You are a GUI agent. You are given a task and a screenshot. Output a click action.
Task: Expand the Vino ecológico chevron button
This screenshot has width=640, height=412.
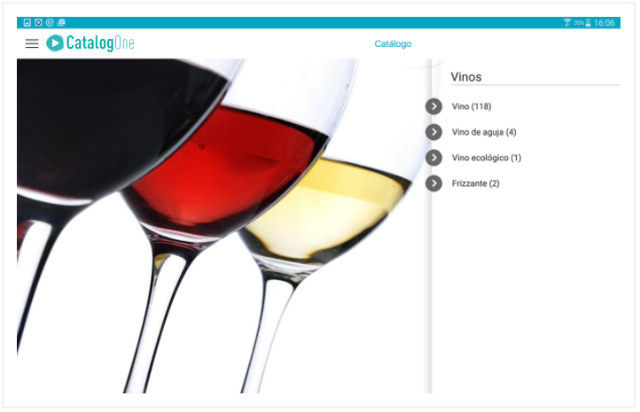pyautogui.click(x=433, y=158)
